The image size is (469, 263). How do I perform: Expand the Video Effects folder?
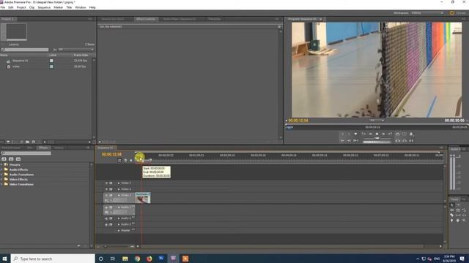(x=1, y=180)
